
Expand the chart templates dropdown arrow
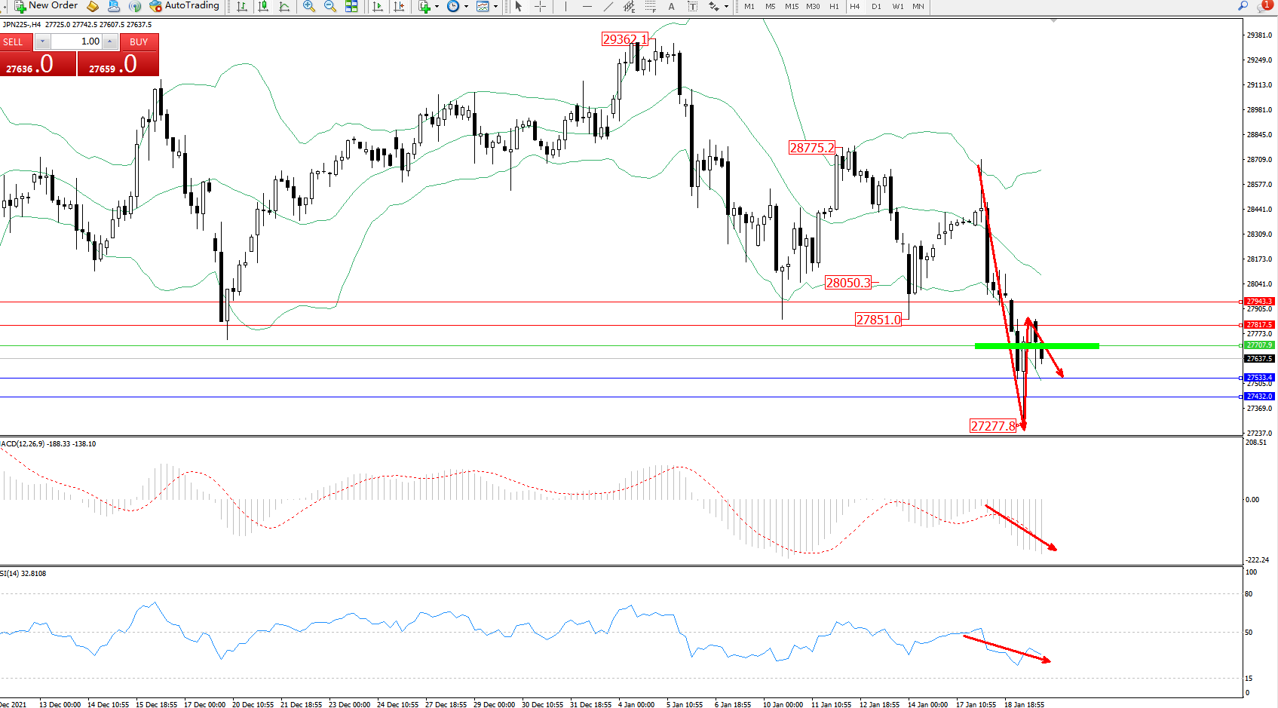[495, 7]
